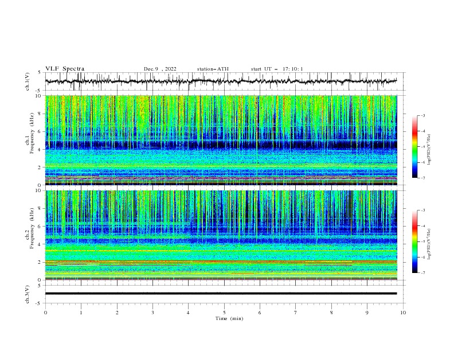Click the 'VLF Spectra' title text

pyautogui.click(x=65, y=69)
